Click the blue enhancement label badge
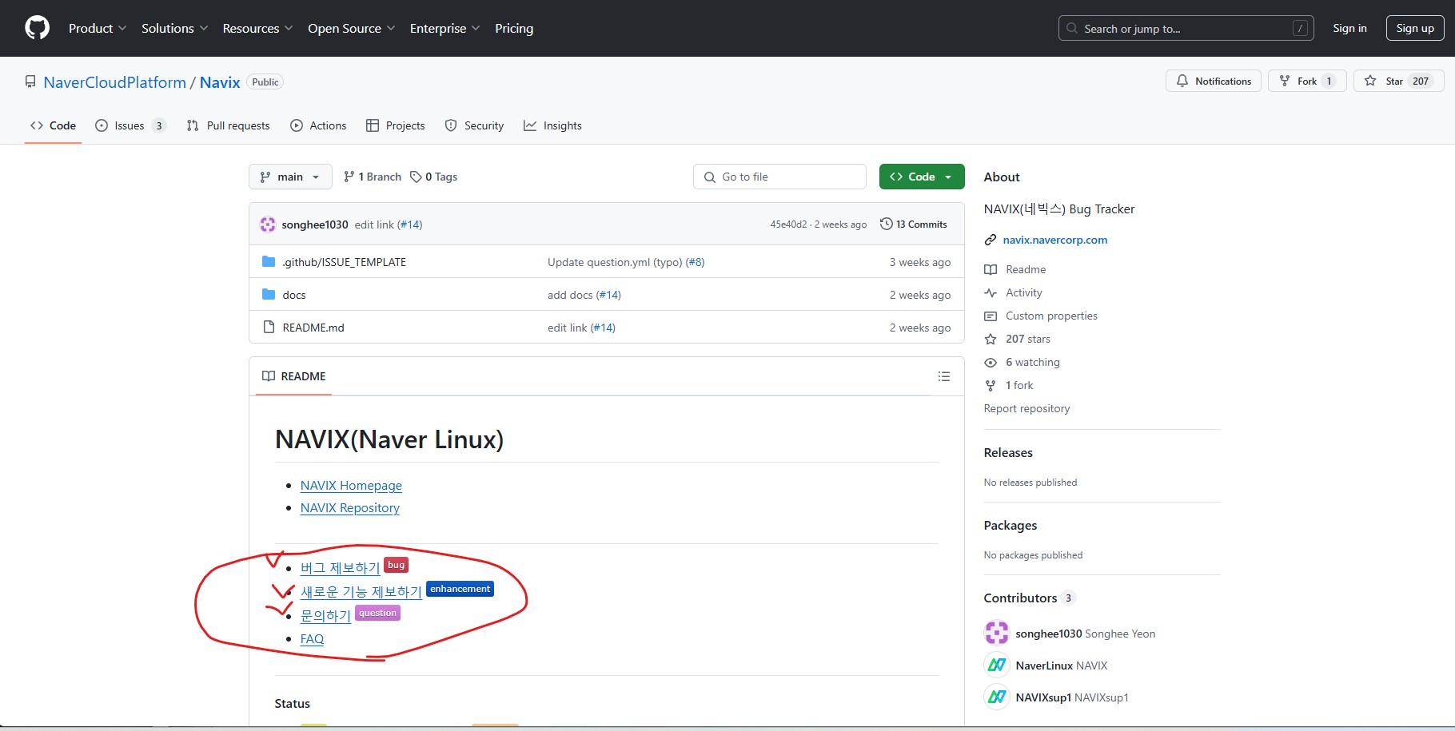 coord(460,589)
